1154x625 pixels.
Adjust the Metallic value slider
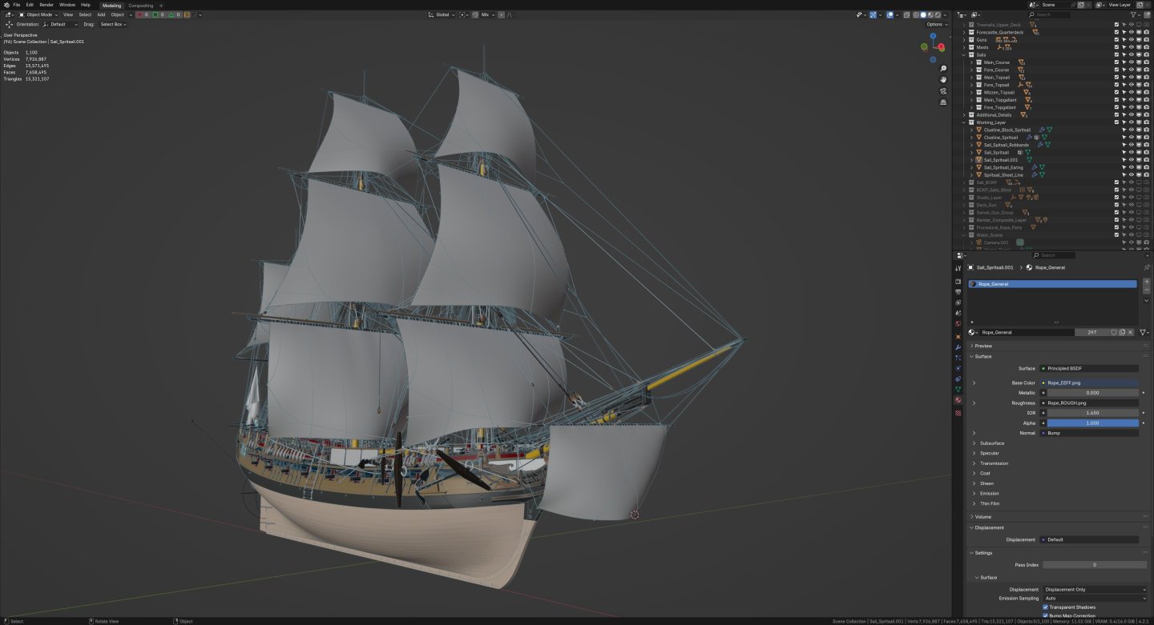point(1092,393)
